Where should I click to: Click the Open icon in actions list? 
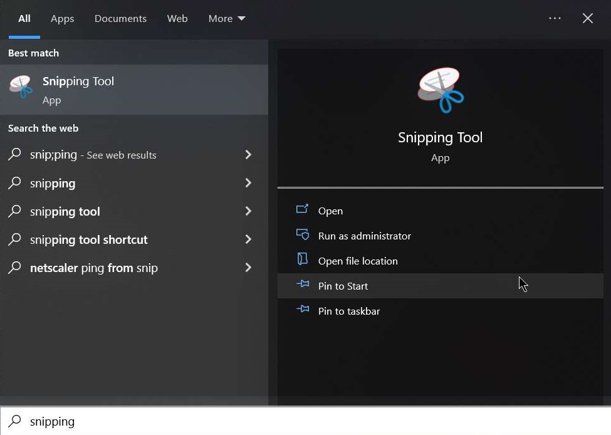(x=303, y=210)
